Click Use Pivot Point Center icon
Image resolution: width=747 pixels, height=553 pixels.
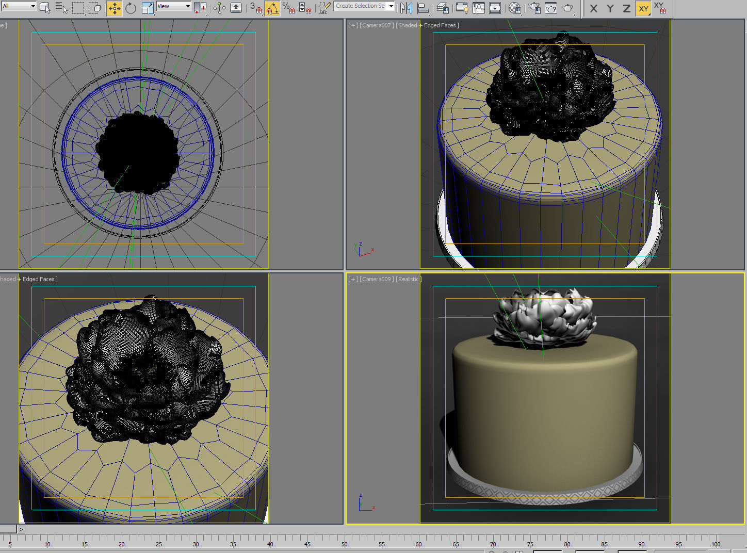pos(200,8)
